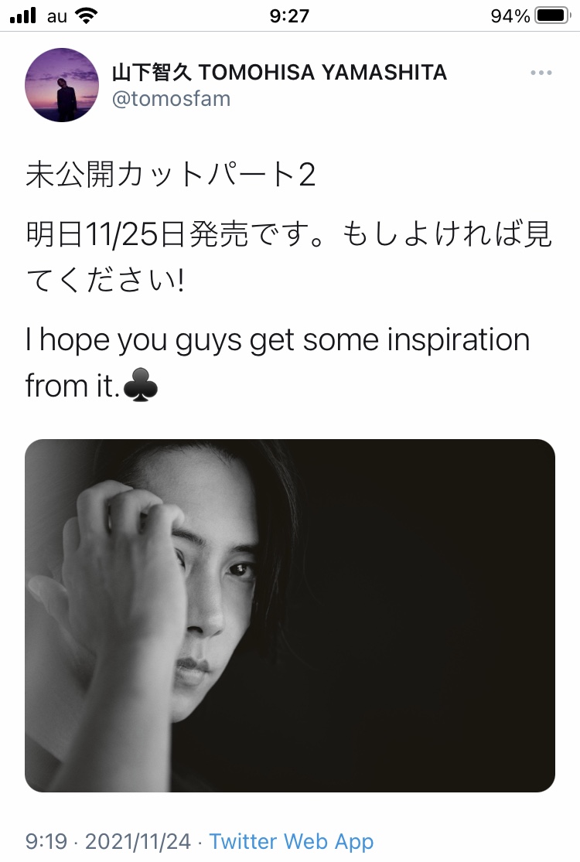Open the three-dot more options menu
Screen dimensions: 580x862
(541, 73)
